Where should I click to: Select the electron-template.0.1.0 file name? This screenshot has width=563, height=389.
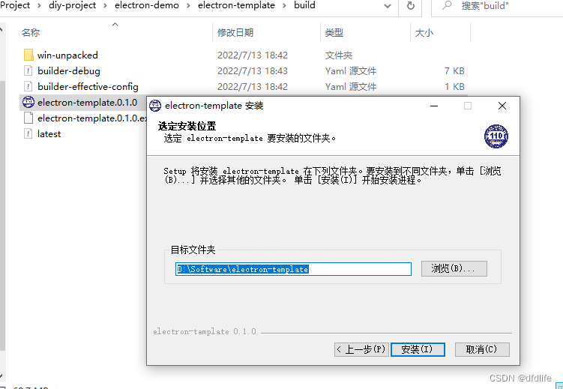(87, 102)
